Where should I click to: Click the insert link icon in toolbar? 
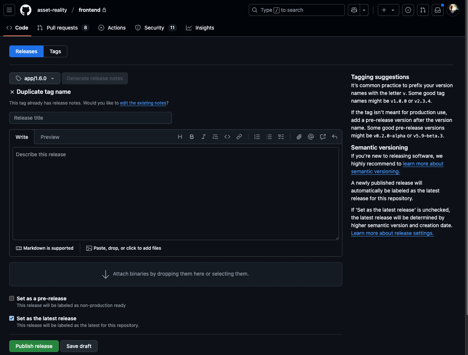(x=239, y=137)
